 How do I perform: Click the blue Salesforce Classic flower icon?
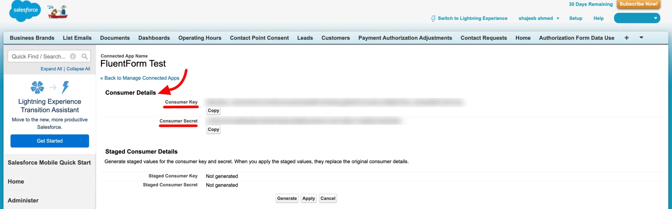(x=37, y=87)
